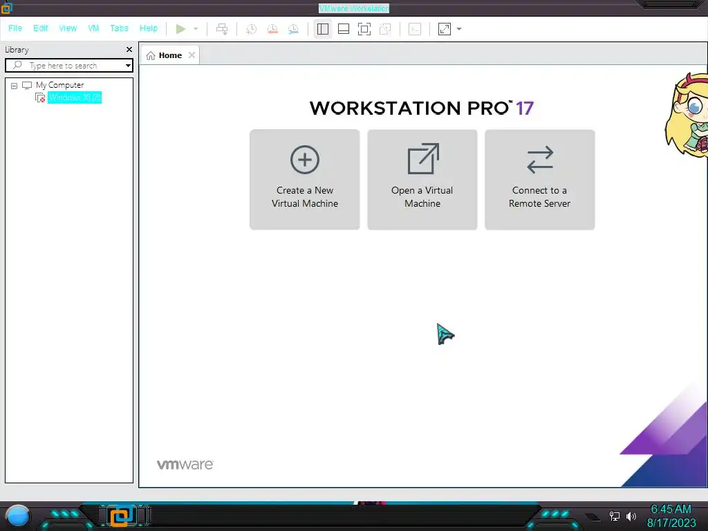Click the VMware icon in the title bar
The width and height of the screenshot is (708, 531).
[6, 8]
